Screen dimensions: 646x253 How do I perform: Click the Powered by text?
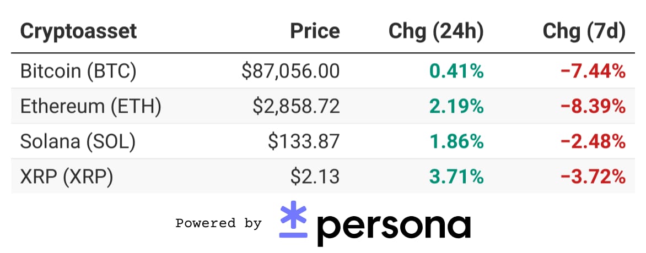click(x=218, y=223)
